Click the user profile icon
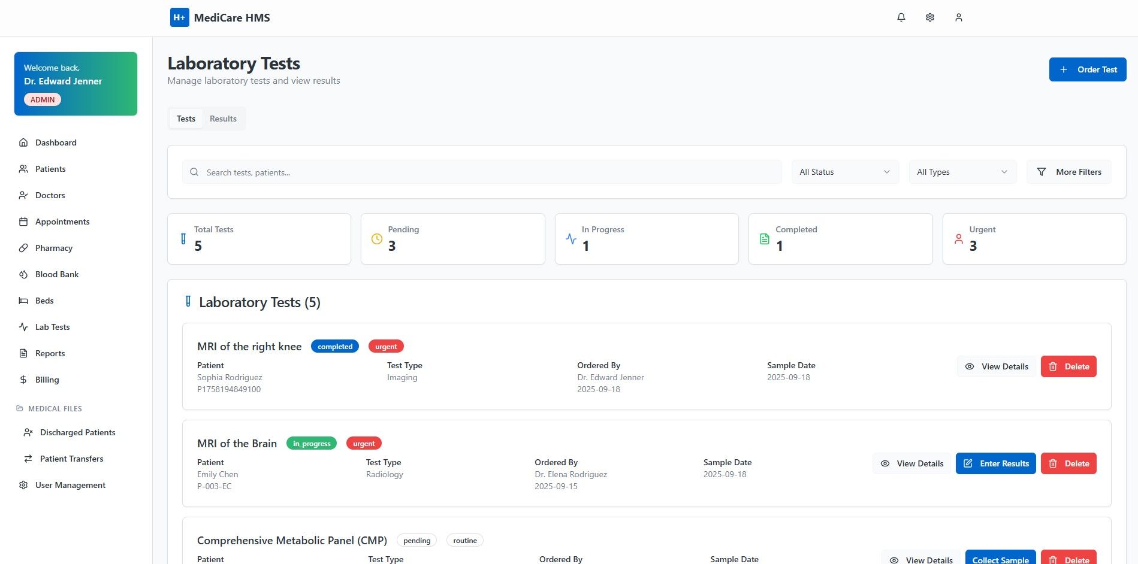 tap(958, 18)
